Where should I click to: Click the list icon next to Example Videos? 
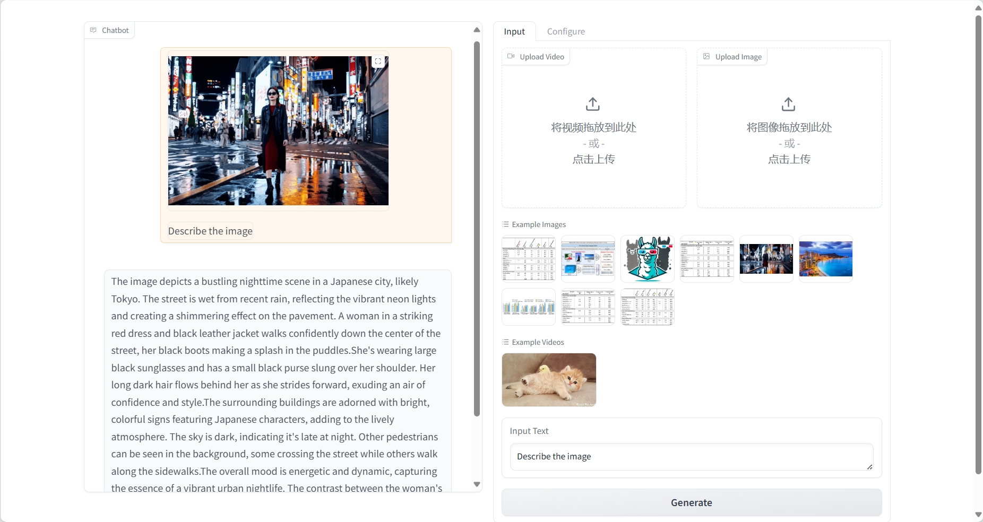tap(506, 342)
